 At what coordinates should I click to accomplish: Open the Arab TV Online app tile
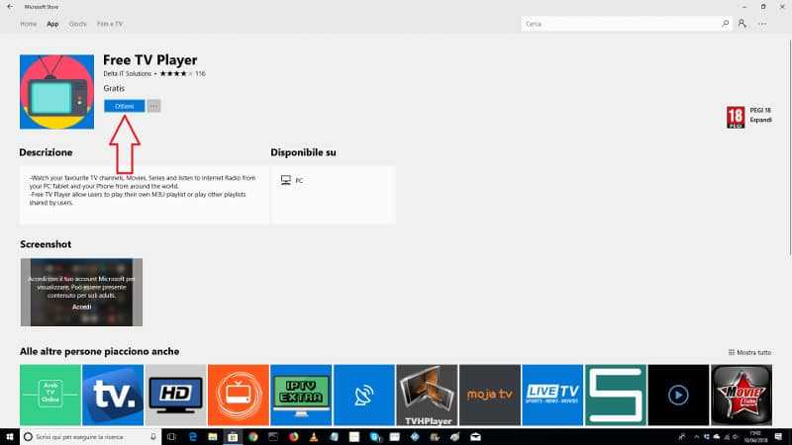tap(50, 395)
